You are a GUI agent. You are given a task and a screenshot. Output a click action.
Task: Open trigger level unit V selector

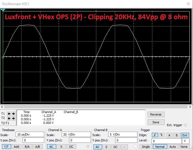click(x=185, y=141)
